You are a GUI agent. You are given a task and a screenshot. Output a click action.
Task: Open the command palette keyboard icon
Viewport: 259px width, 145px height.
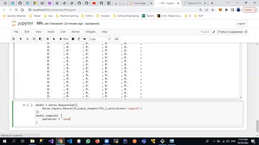(117, 39)
